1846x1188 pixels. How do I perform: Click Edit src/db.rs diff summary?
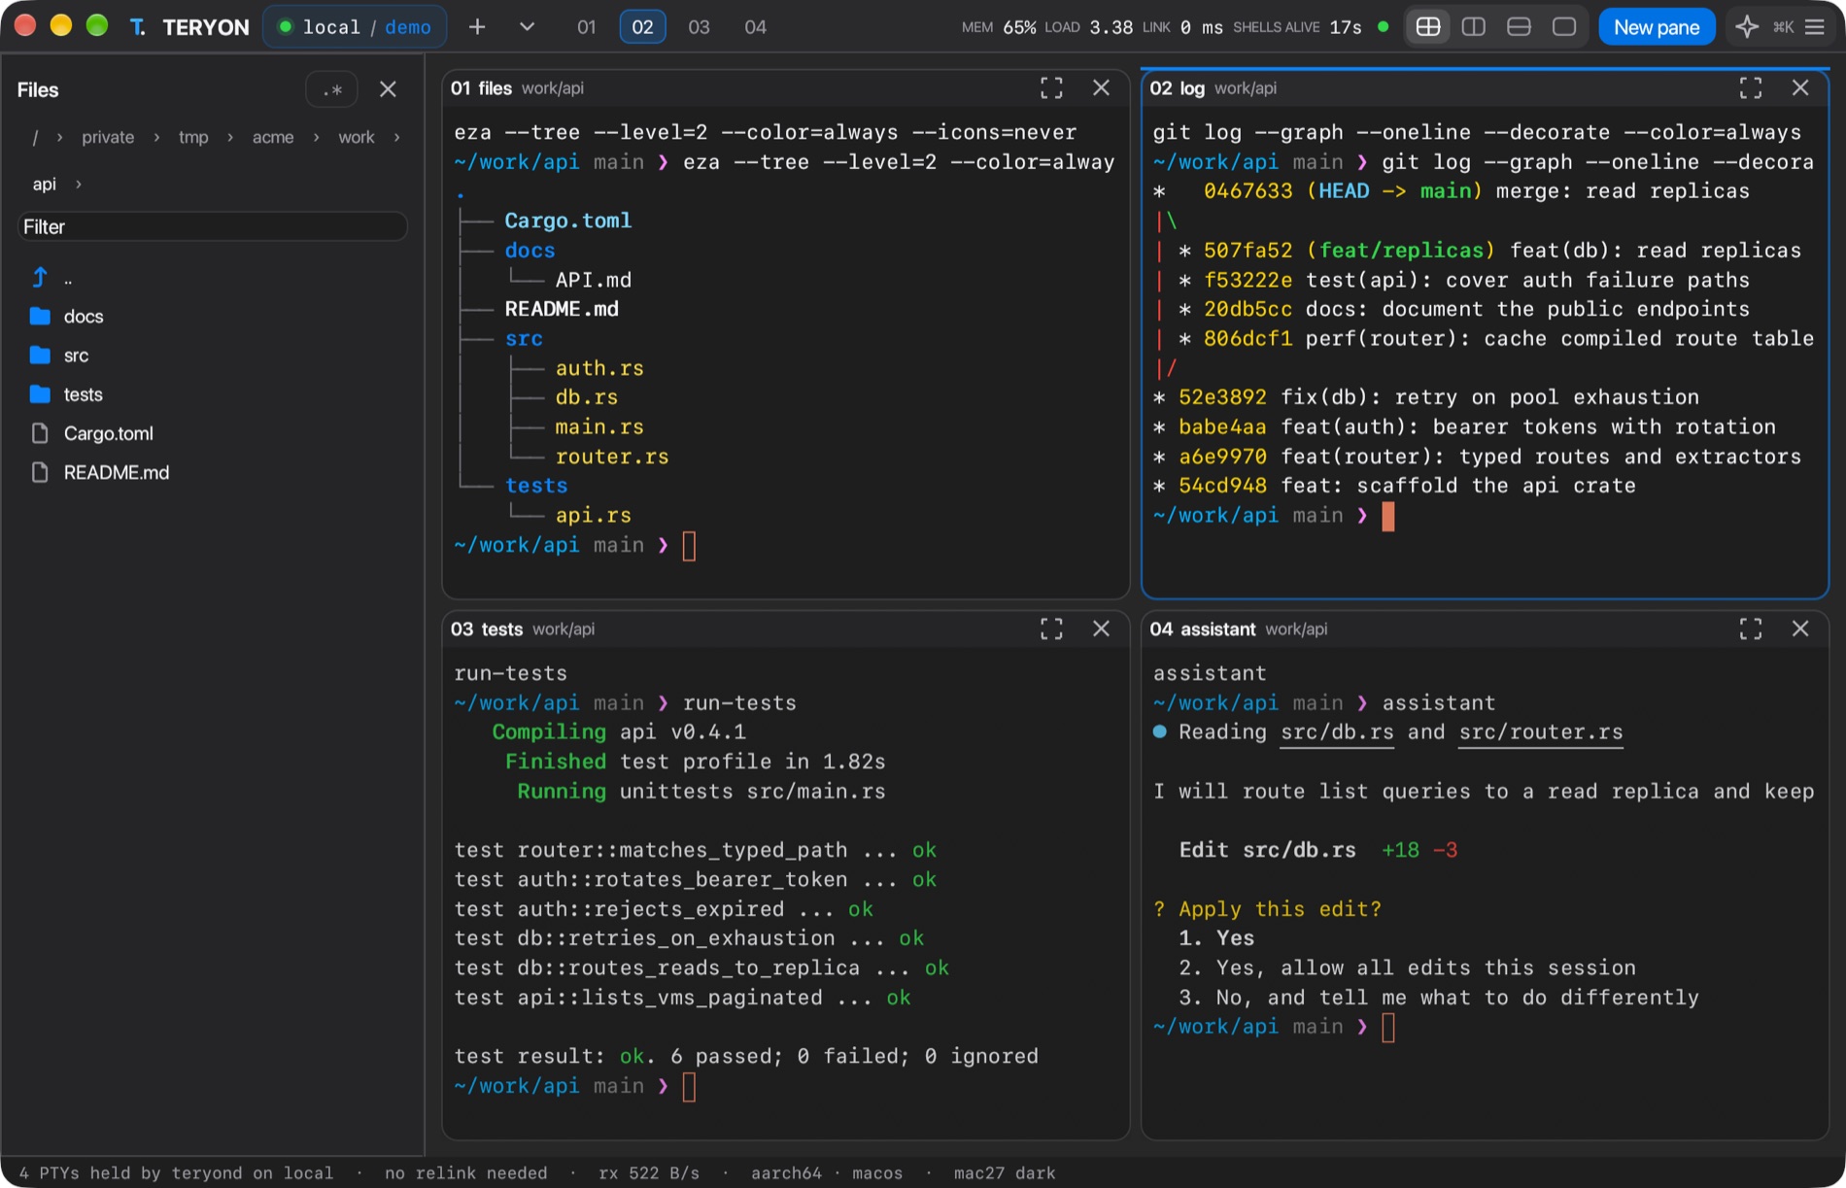click(1317, 850)
